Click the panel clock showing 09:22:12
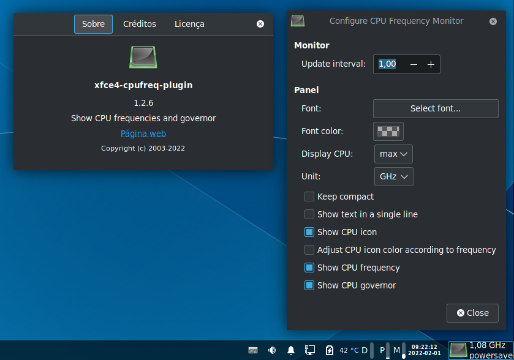514x360 pixels. tap(424, 350)
